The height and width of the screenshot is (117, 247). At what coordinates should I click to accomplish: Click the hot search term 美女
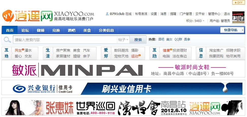click(x=169, y=39)
